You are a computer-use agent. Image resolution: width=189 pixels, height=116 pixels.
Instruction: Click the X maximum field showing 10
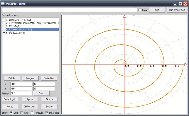(x=44, y=84)
